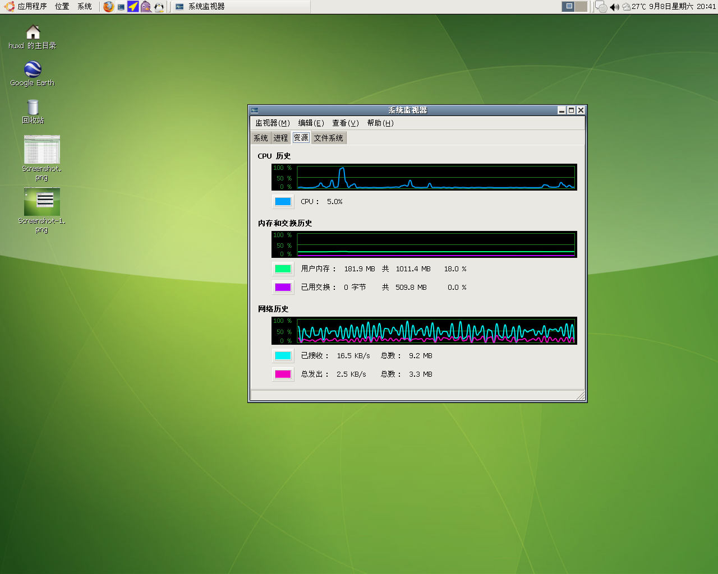Launch the penguin QQ icon
The width and height of the screenshot is (718, 574).
(x=159, y=7)
